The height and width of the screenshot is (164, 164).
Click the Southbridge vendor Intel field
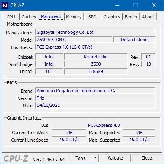[49, 64]
